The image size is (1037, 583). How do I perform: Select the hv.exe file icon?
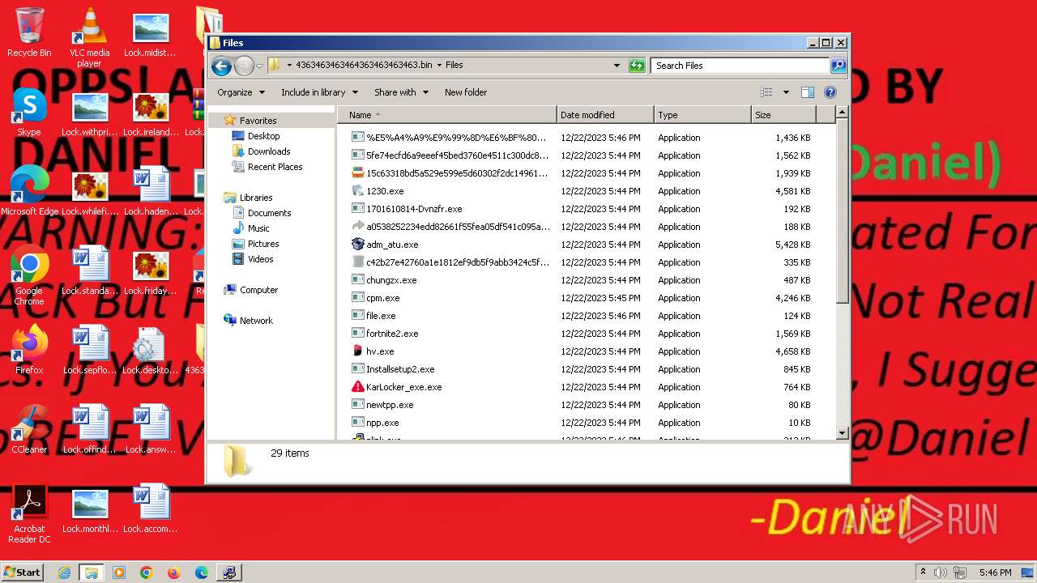coord(358,351)
